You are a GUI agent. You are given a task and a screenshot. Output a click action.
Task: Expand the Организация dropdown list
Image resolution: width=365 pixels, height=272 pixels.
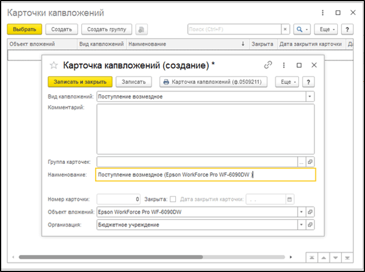(x=301, y=224)
